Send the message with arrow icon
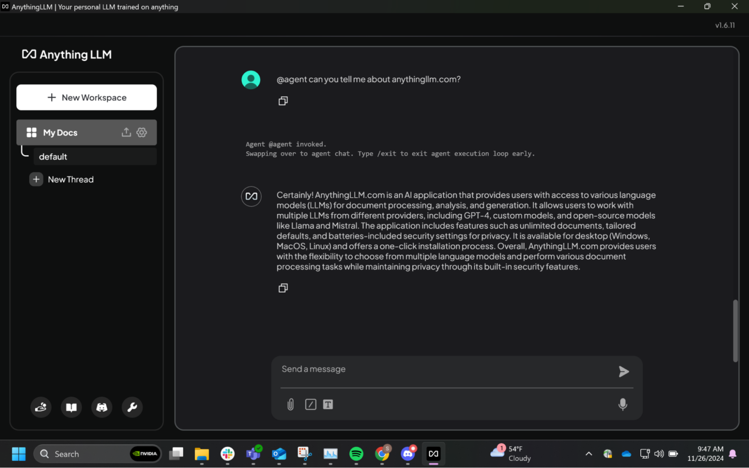The image size is (749, 468). (x=624, y=371)
